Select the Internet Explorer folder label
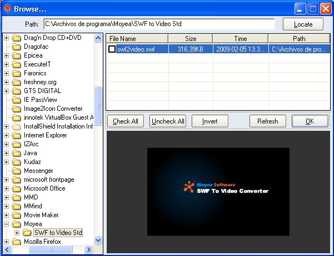 coord(46,135)
